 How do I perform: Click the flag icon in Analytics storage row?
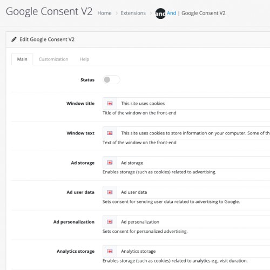click(x=110, y=251)
